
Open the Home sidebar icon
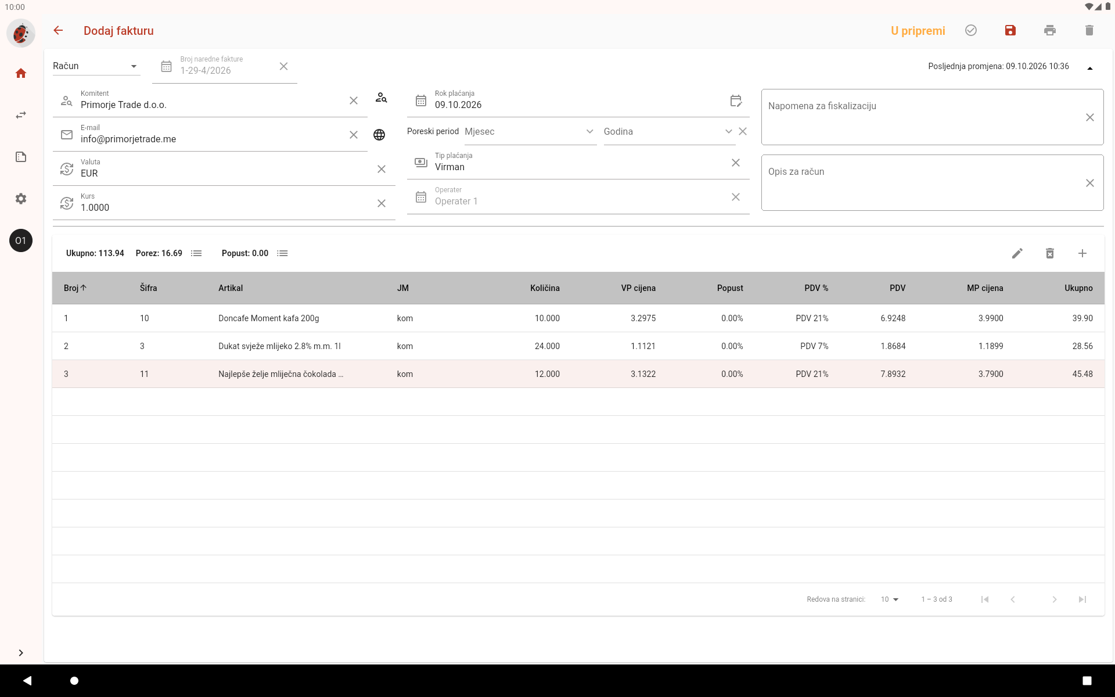[21, 73]
